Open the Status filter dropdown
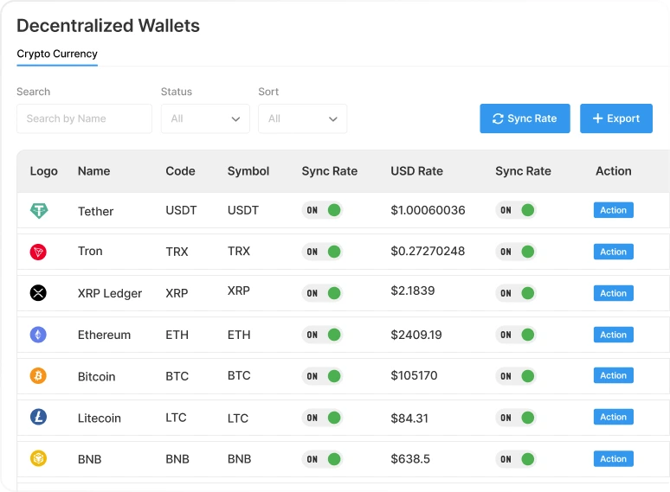 tap(205, 118)
